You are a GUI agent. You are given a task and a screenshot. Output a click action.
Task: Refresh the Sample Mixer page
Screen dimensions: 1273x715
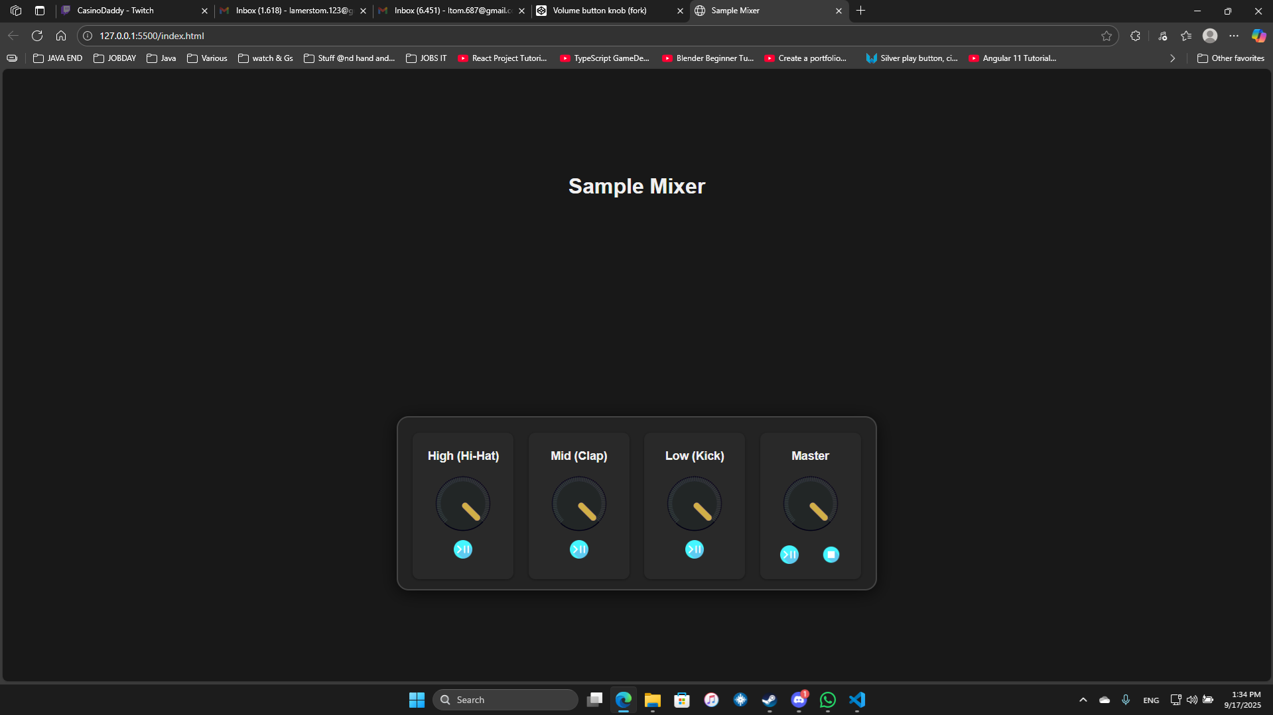37,36
